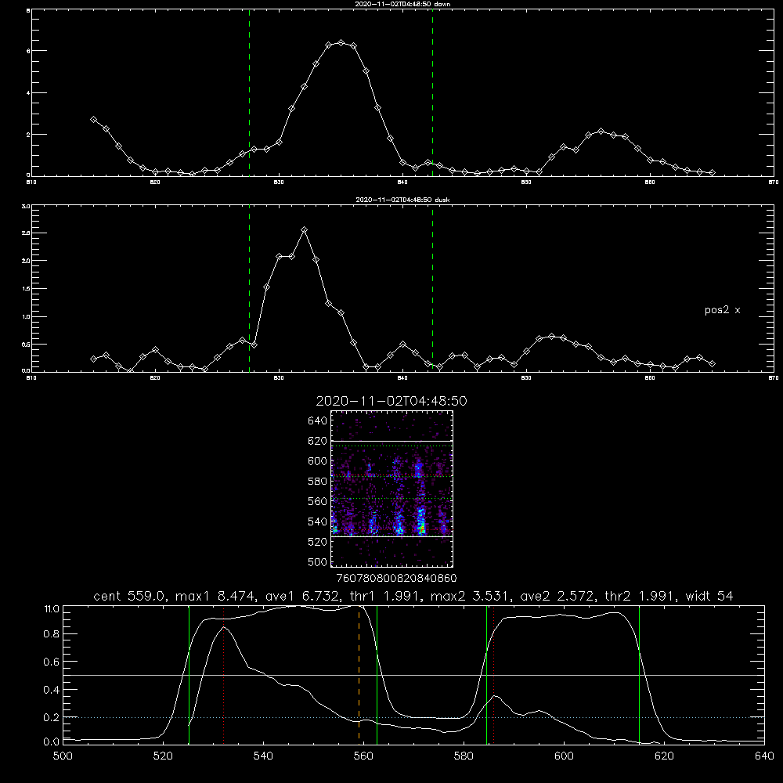Screen dimensions: 783x783
Task: Click the heatmap x-axis label string '760780800820840860'
Action: (x=396, y=578)
